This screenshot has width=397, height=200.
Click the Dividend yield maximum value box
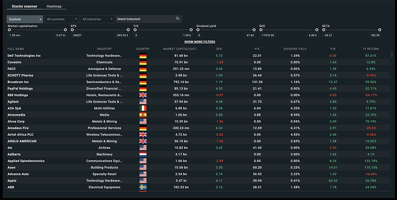click(x=250, y=35)
